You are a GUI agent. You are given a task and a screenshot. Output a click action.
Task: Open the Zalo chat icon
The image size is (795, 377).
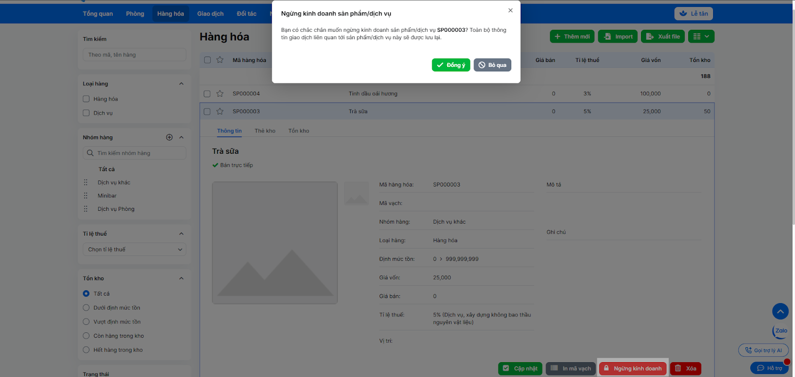780,331
